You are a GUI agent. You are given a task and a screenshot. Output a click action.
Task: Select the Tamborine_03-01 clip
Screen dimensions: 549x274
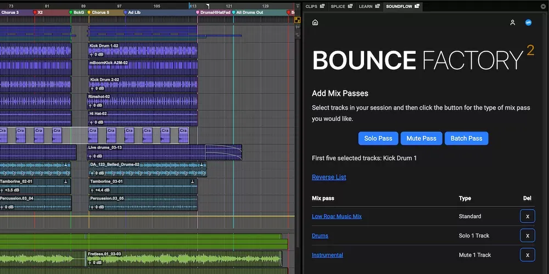143,186
